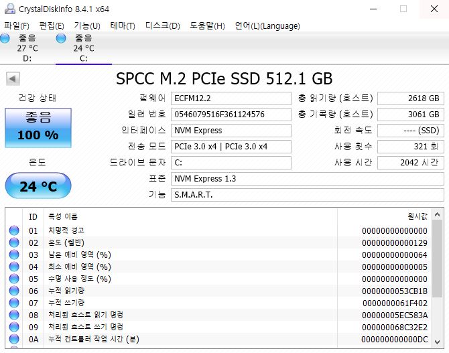The image size is (449, 353).
Task: Select the 최소 예비 영역 (%) row
Action: 218,267
